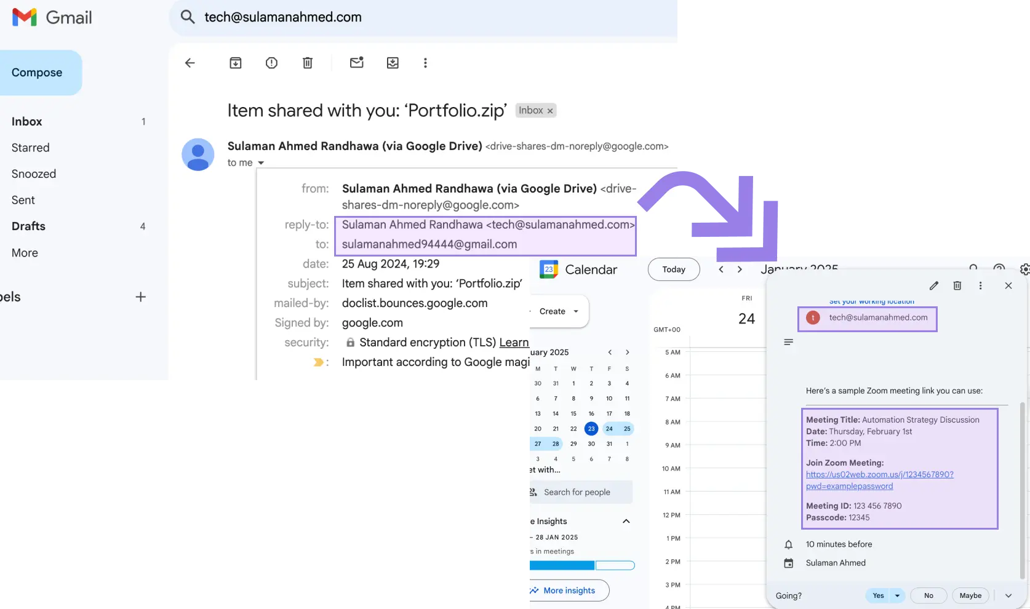The image size is (1030, 609).
Task: Click tech@sulamanahmed.com in event popup
Action: pos(878,317)
